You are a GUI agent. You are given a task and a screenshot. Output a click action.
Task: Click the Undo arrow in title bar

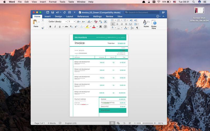tap(58, 12)
